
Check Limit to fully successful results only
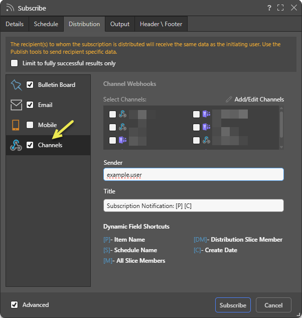[14, 63]
